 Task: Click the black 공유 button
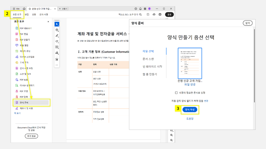click(x=169, y=14)
